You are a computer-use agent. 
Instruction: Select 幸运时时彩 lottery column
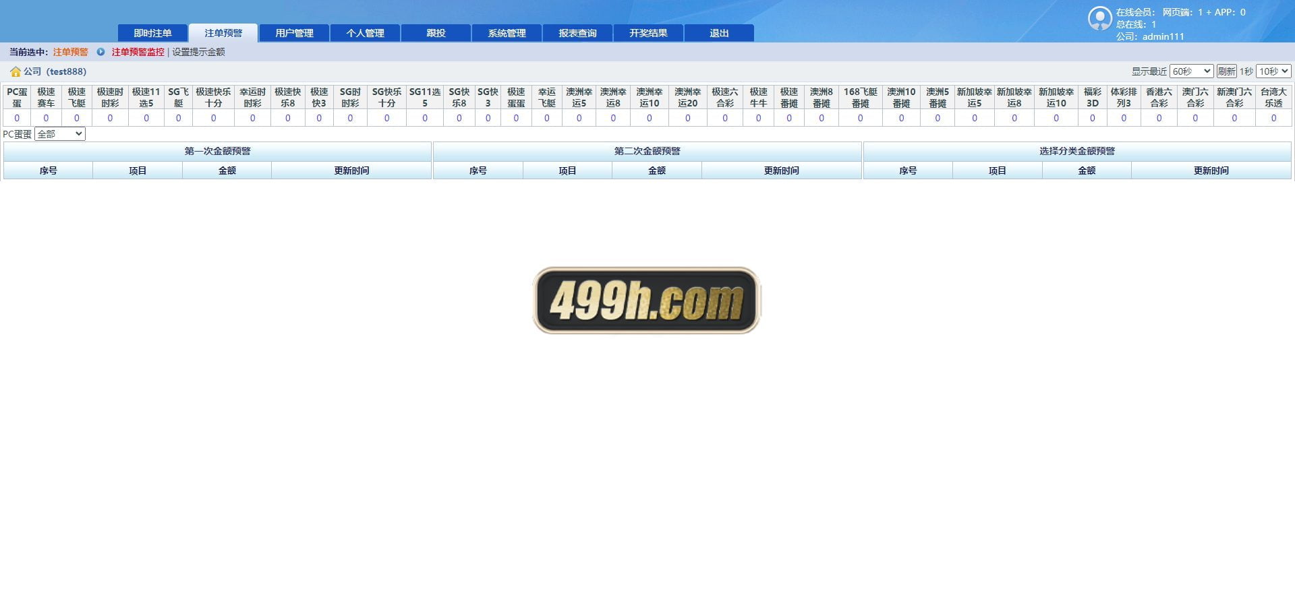[253, 97]
